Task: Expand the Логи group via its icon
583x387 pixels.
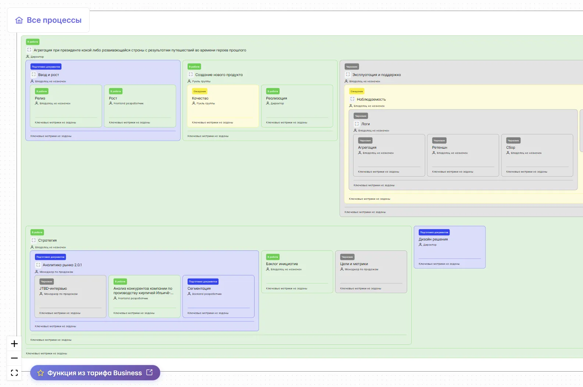Action: click(x=356, y=124)
